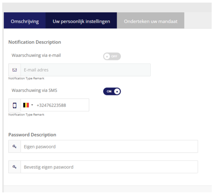Click the envelope icon beside E-mail adres

[14, 70]
